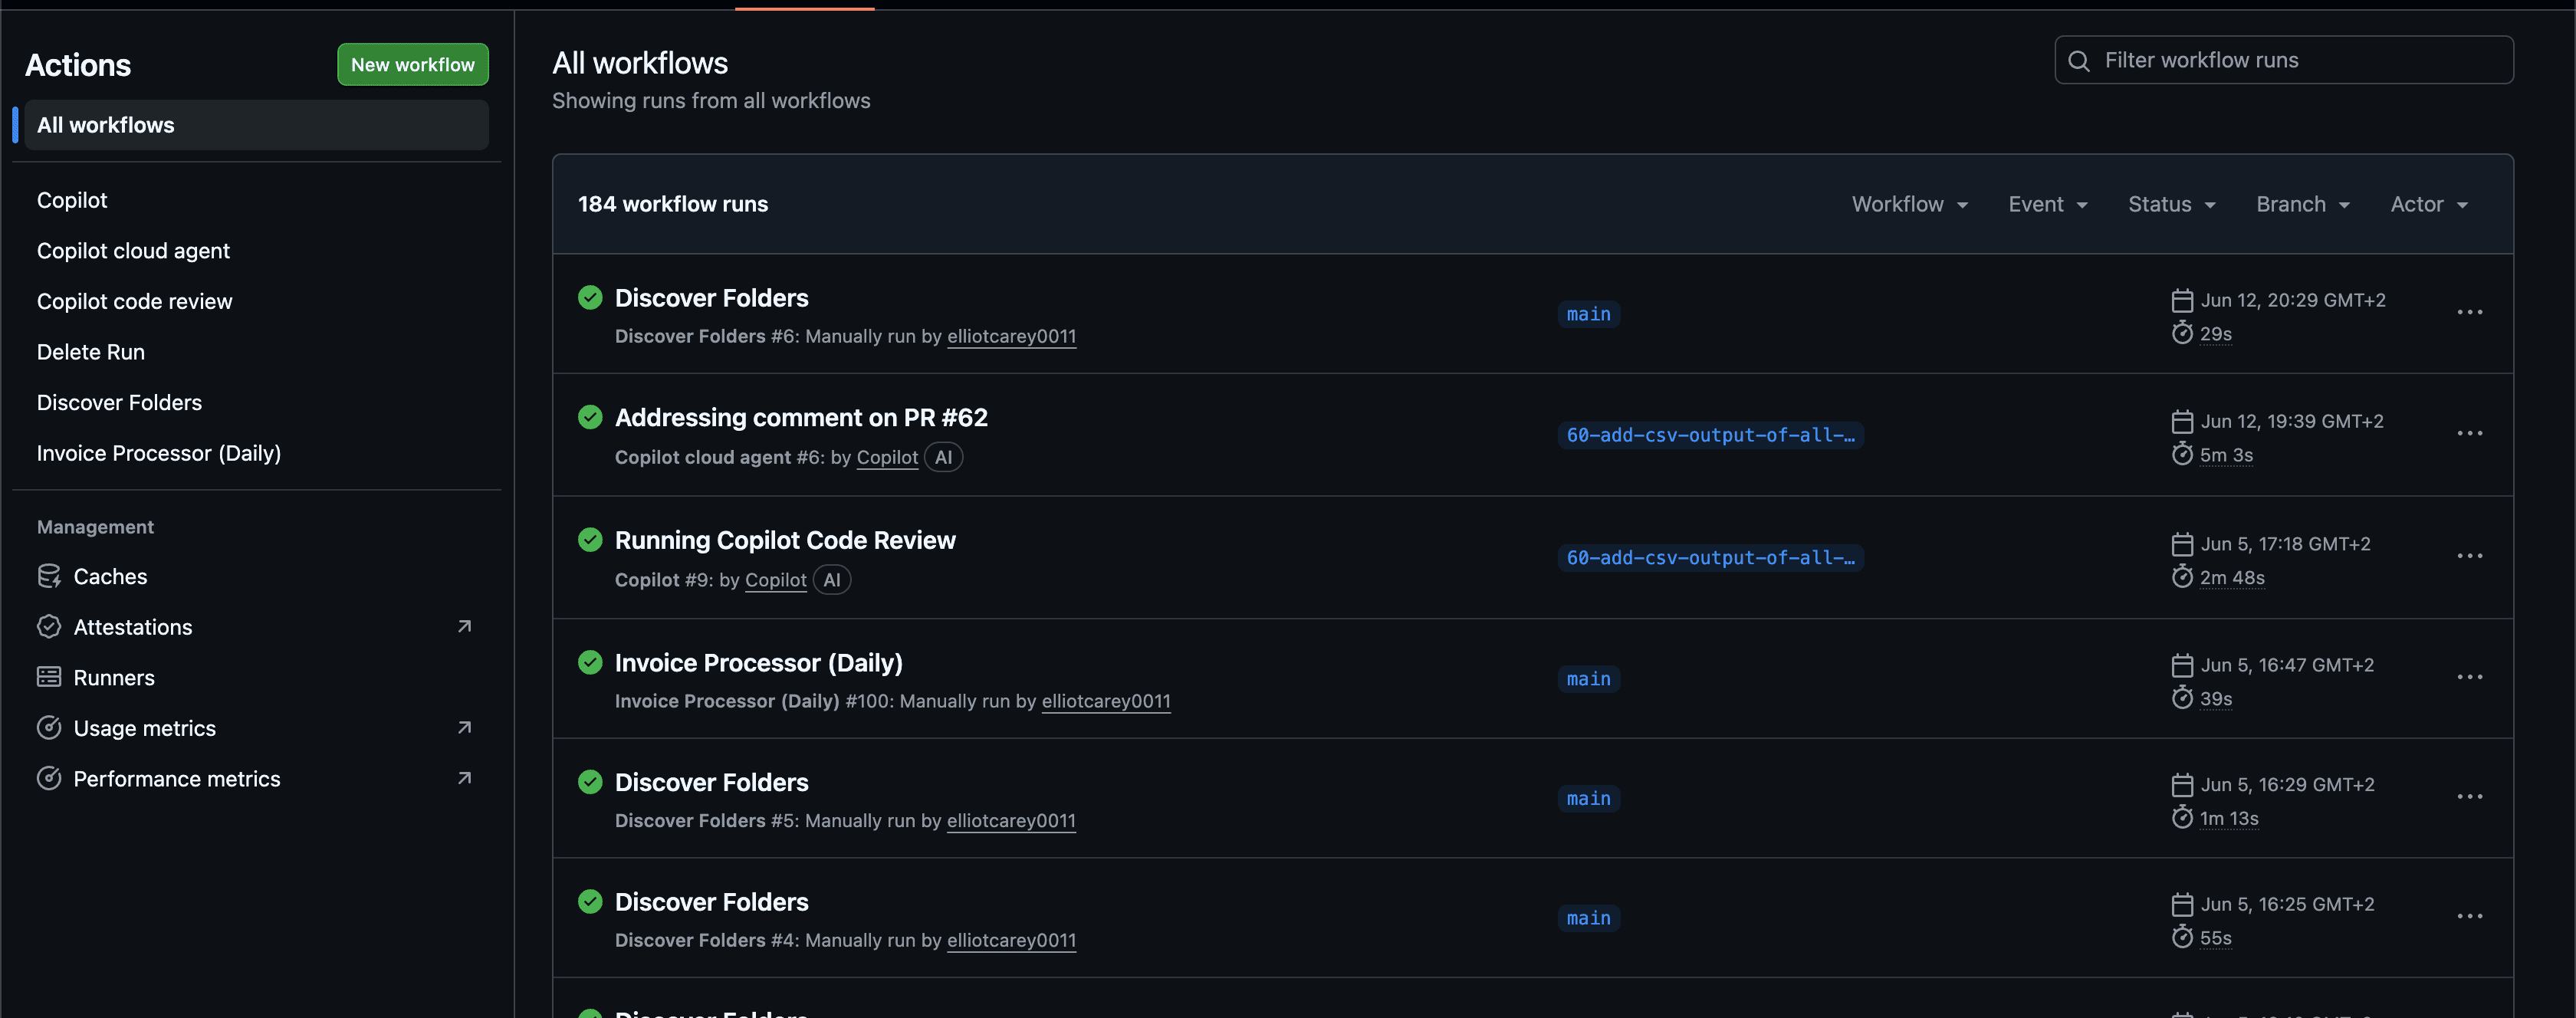Open the Discover Folders #6 run
The width and height of the screenshot is (2576, 1018).
click(x=712, y=298)
